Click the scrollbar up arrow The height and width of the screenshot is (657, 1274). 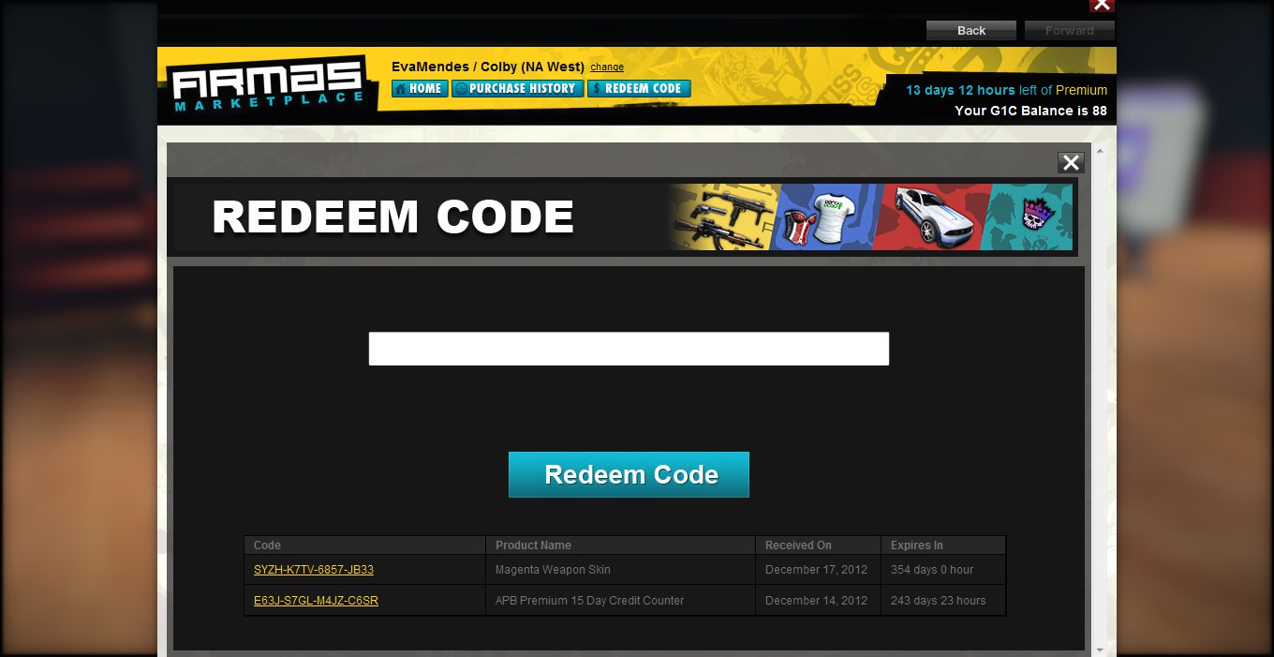[x=1100, y=151]
